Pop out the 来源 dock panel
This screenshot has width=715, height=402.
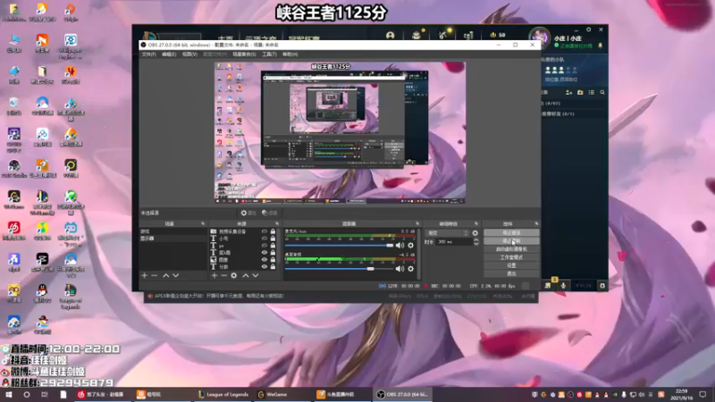point(277,224)
